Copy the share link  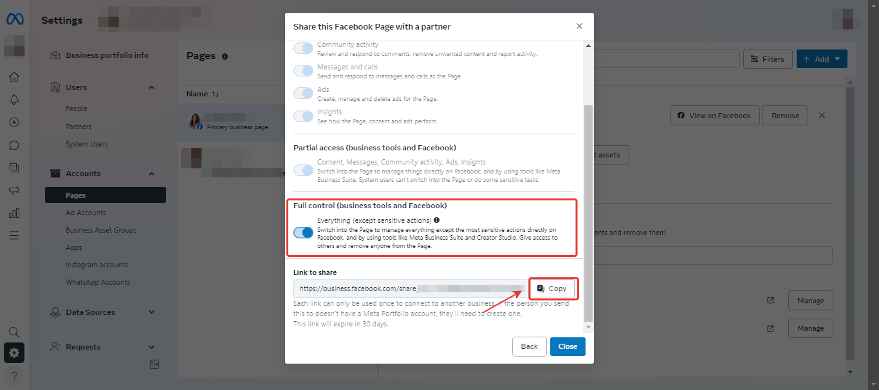(553, 288)
